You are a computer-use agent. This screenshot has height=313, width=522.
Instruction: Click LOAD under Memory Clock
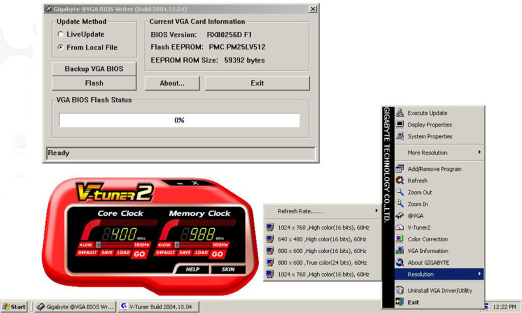point(201,252)
